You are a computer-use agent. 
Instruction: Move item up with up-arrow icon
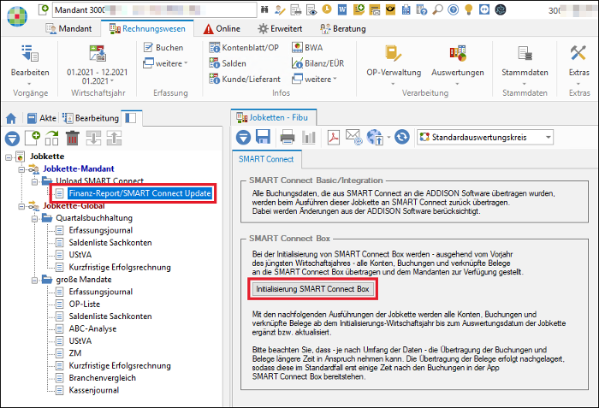coord(114,138)
